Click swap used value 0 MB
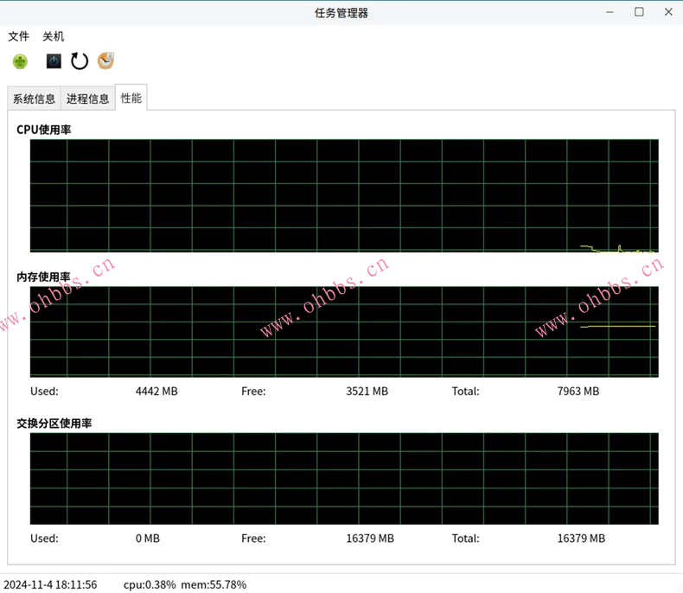 [x=148, y=539]
